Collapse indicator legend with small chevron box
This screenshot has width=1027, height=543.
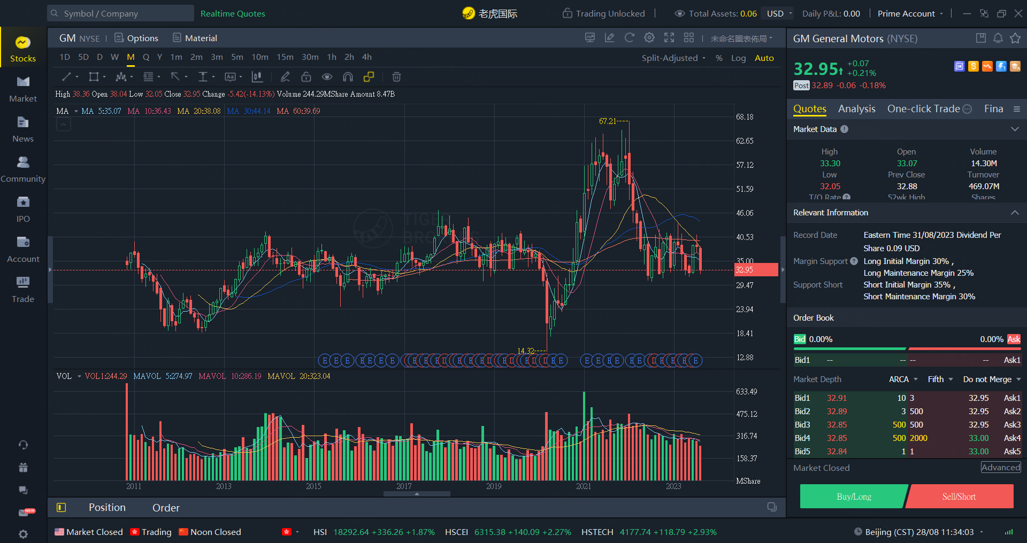(x=64, y=125)
